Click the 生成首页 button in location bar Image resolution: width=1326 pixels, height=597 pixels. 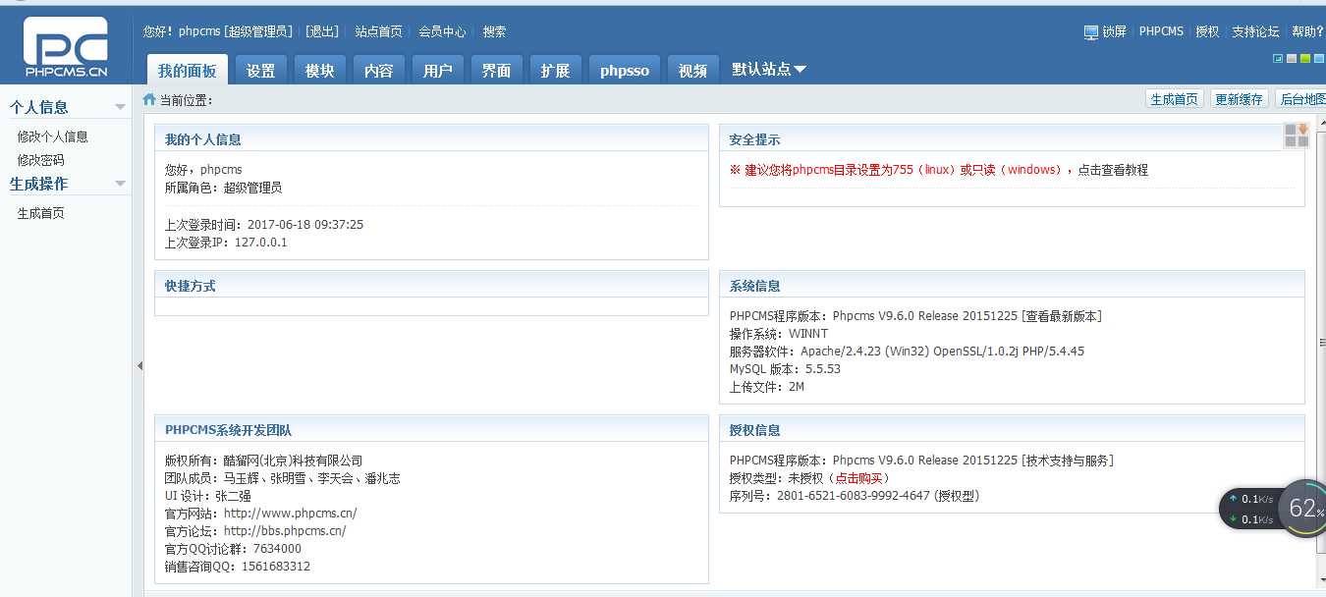point(1174,99)
